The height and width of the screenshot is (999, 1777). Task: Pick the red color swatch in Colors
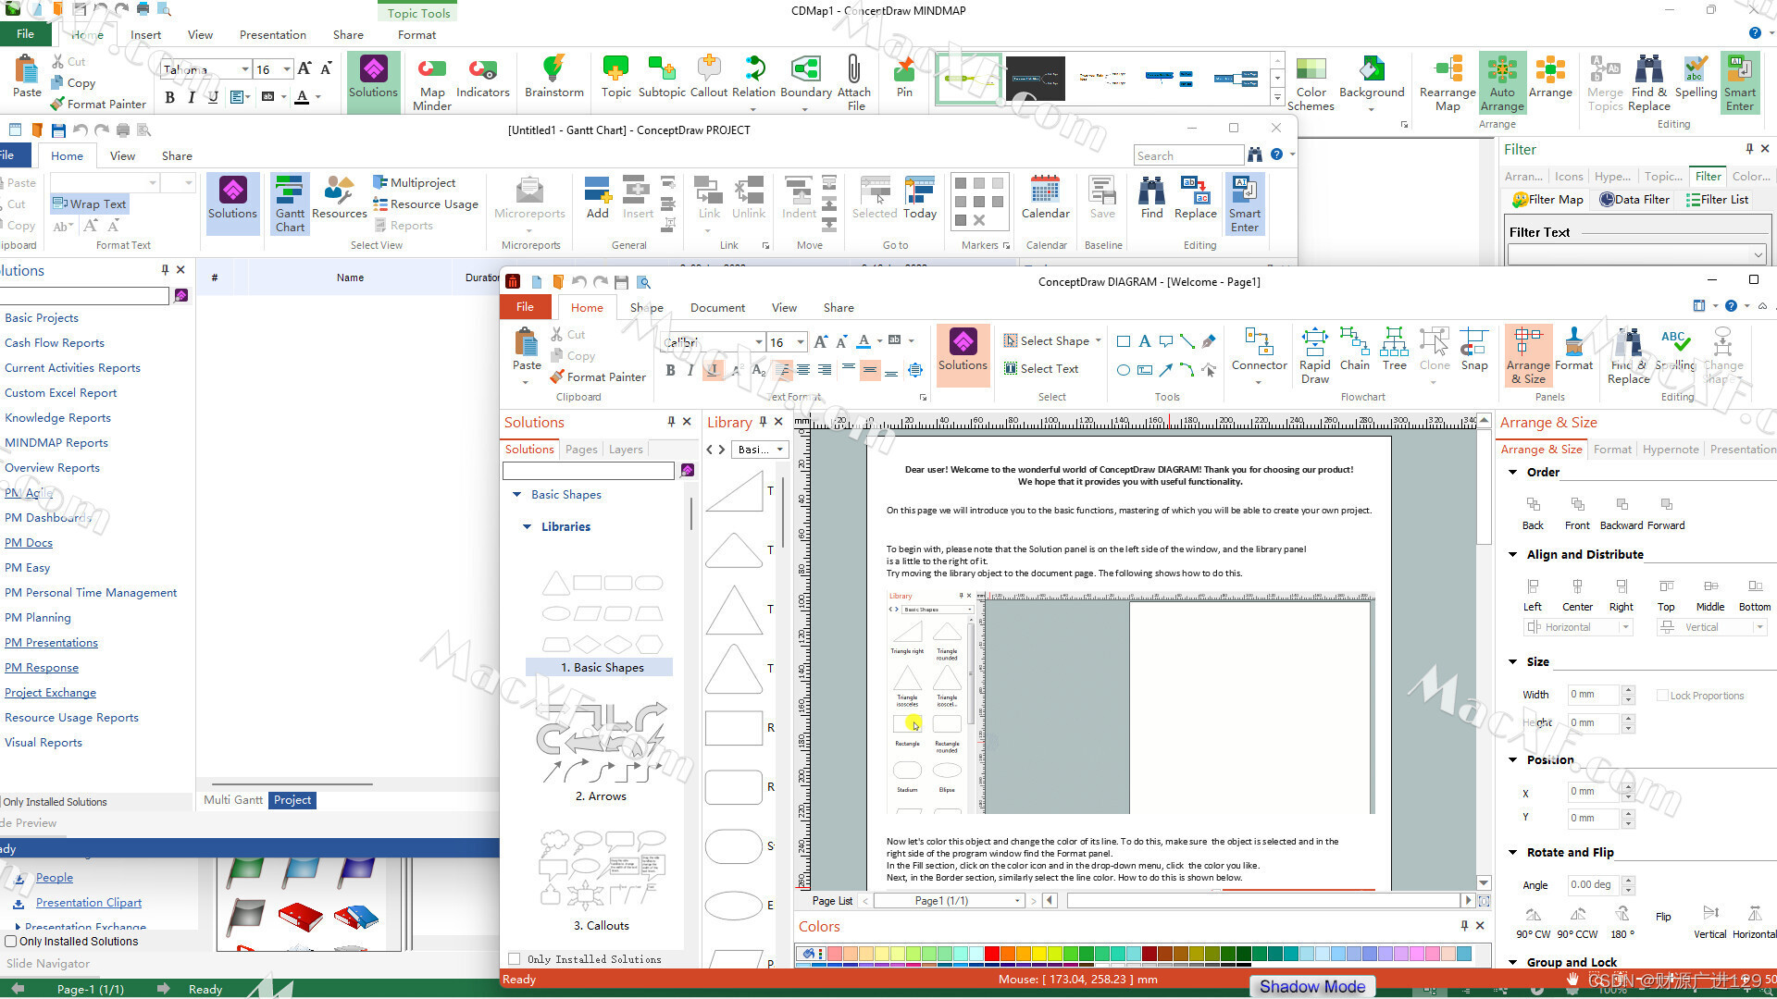click(992, 954)
